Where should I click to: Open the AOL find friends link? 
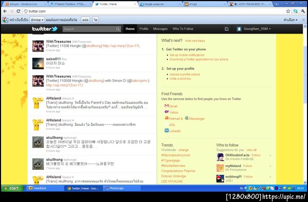(x=172, y=125)
